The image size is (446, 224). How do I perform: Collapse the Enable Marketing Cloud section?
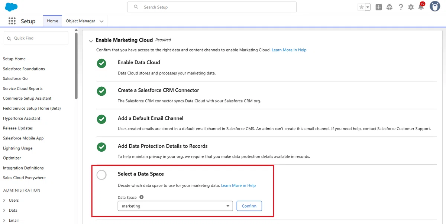tap(91, 41)
